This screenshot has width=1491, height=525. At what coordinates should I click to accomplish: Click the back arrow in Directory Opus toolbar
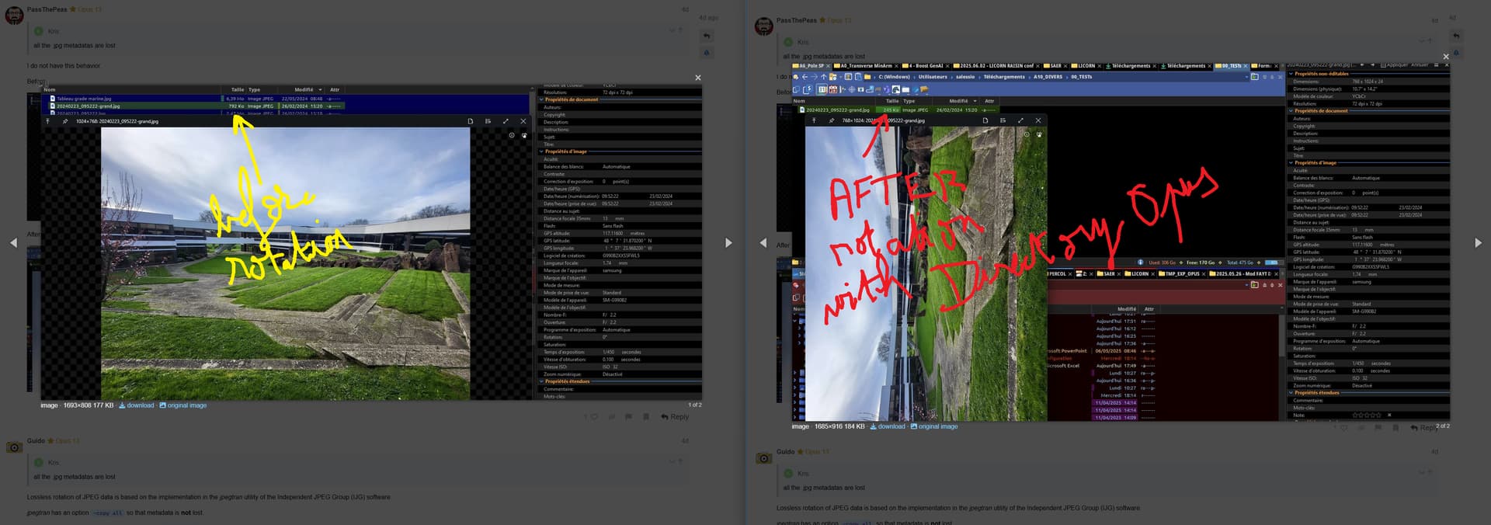[x=805, y=77]
